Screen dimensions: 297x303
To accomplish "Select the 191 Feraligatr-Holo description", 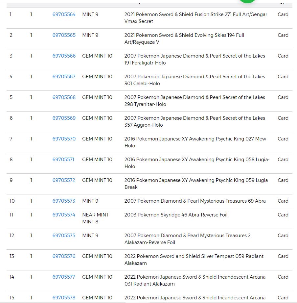I will coord(195,59).
